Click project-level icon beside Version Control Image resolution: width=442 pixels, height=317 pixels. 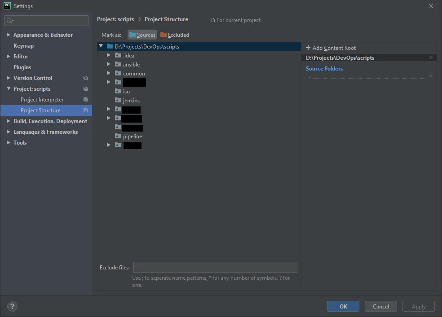pyautogui.click(x=85, y=78)
